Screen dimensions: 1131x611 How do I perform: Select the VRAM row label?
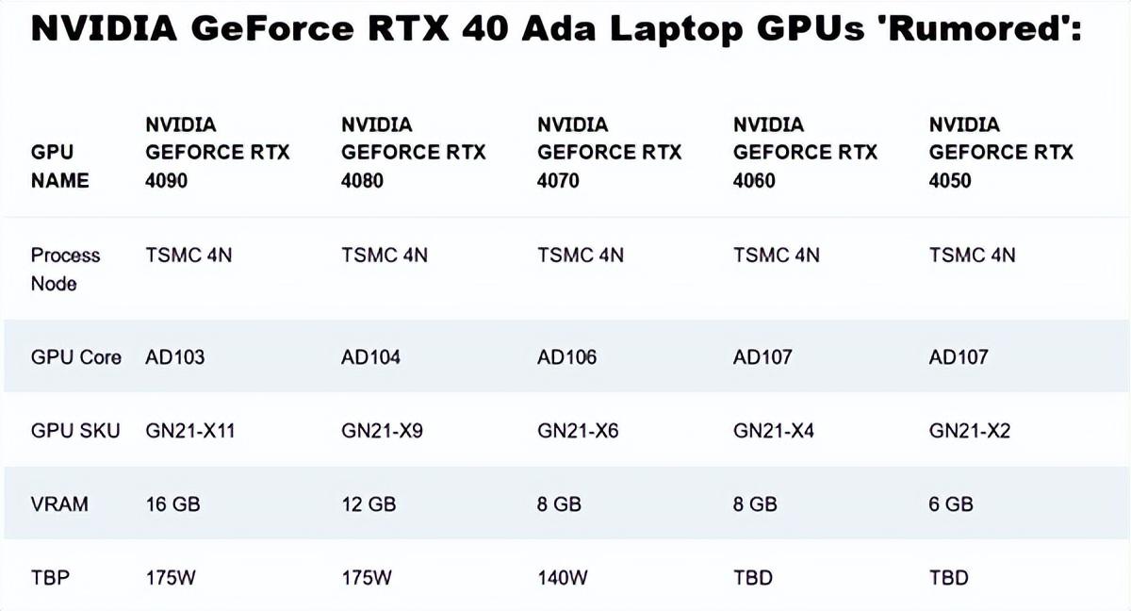(59, 504)
